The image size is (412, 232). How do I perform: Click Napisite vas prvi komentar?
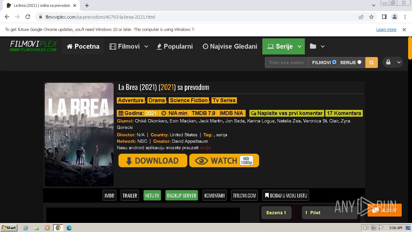click(x=286, y=113)
